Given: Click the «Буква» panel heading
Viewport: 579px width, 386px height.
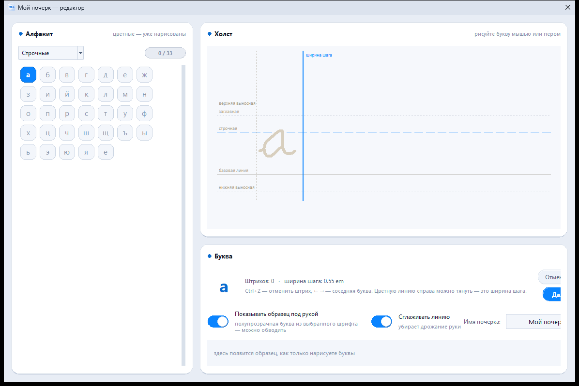Looking at the screenshot, I should [x=223, y=257].
